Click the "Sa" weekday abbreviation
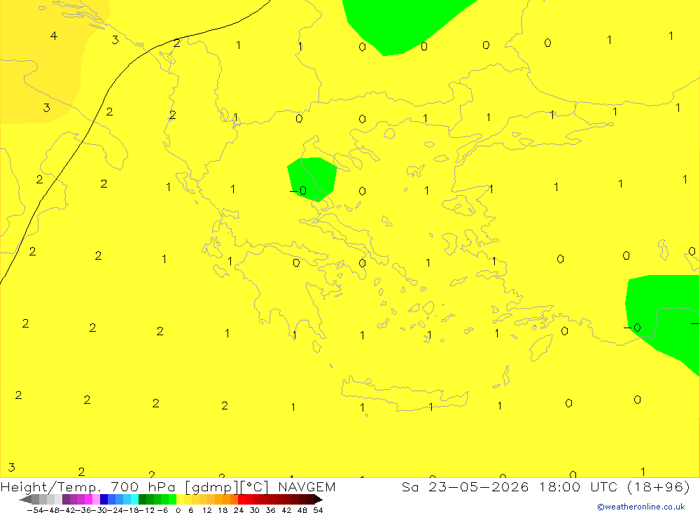The height and width of the screenshot is (513, 700). [409, 486]
